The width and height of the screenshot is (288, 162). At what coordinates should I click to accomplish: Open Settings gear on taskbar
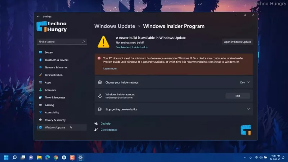[80, 157]
